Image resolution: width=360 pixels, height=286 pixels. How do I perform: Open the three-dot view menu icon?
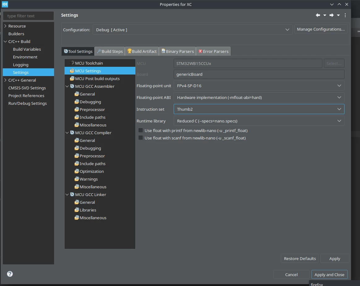345,15
